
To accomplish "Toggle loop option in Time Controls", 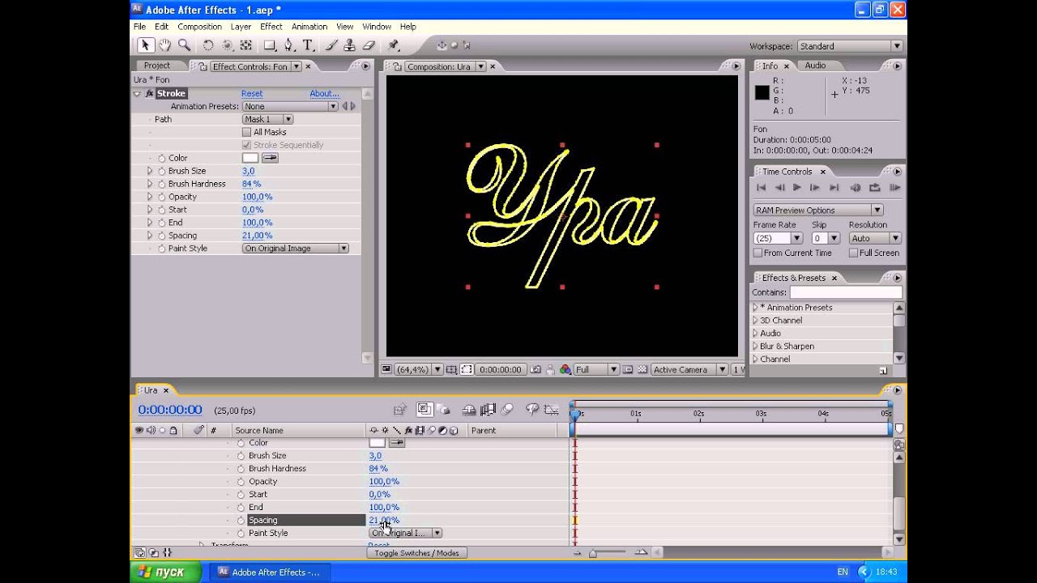I will pyautogui.click(x=875, y=188).
